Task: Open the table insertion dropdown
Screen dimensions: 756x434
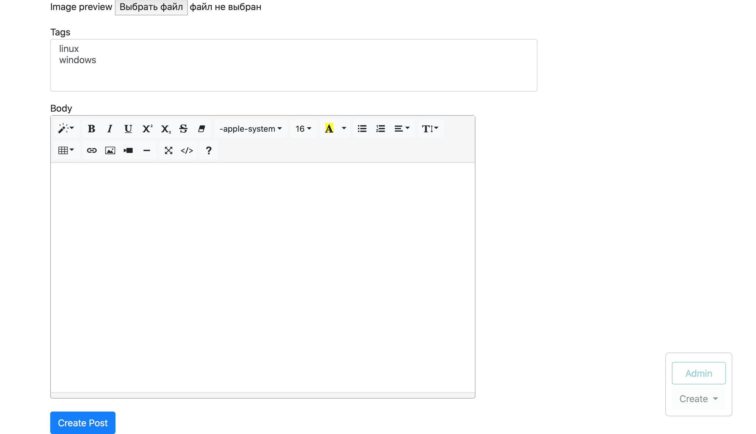Action: pos(66,150)
